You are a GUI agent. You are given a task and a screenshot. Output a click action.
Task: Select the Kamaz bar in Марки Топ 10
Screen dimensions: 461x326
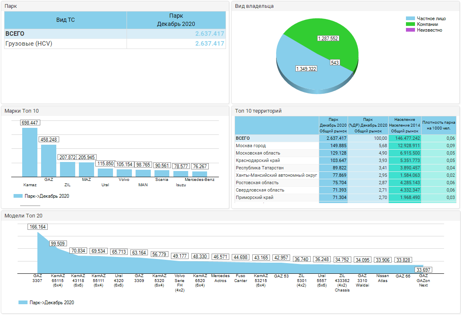tap(30, 152)
